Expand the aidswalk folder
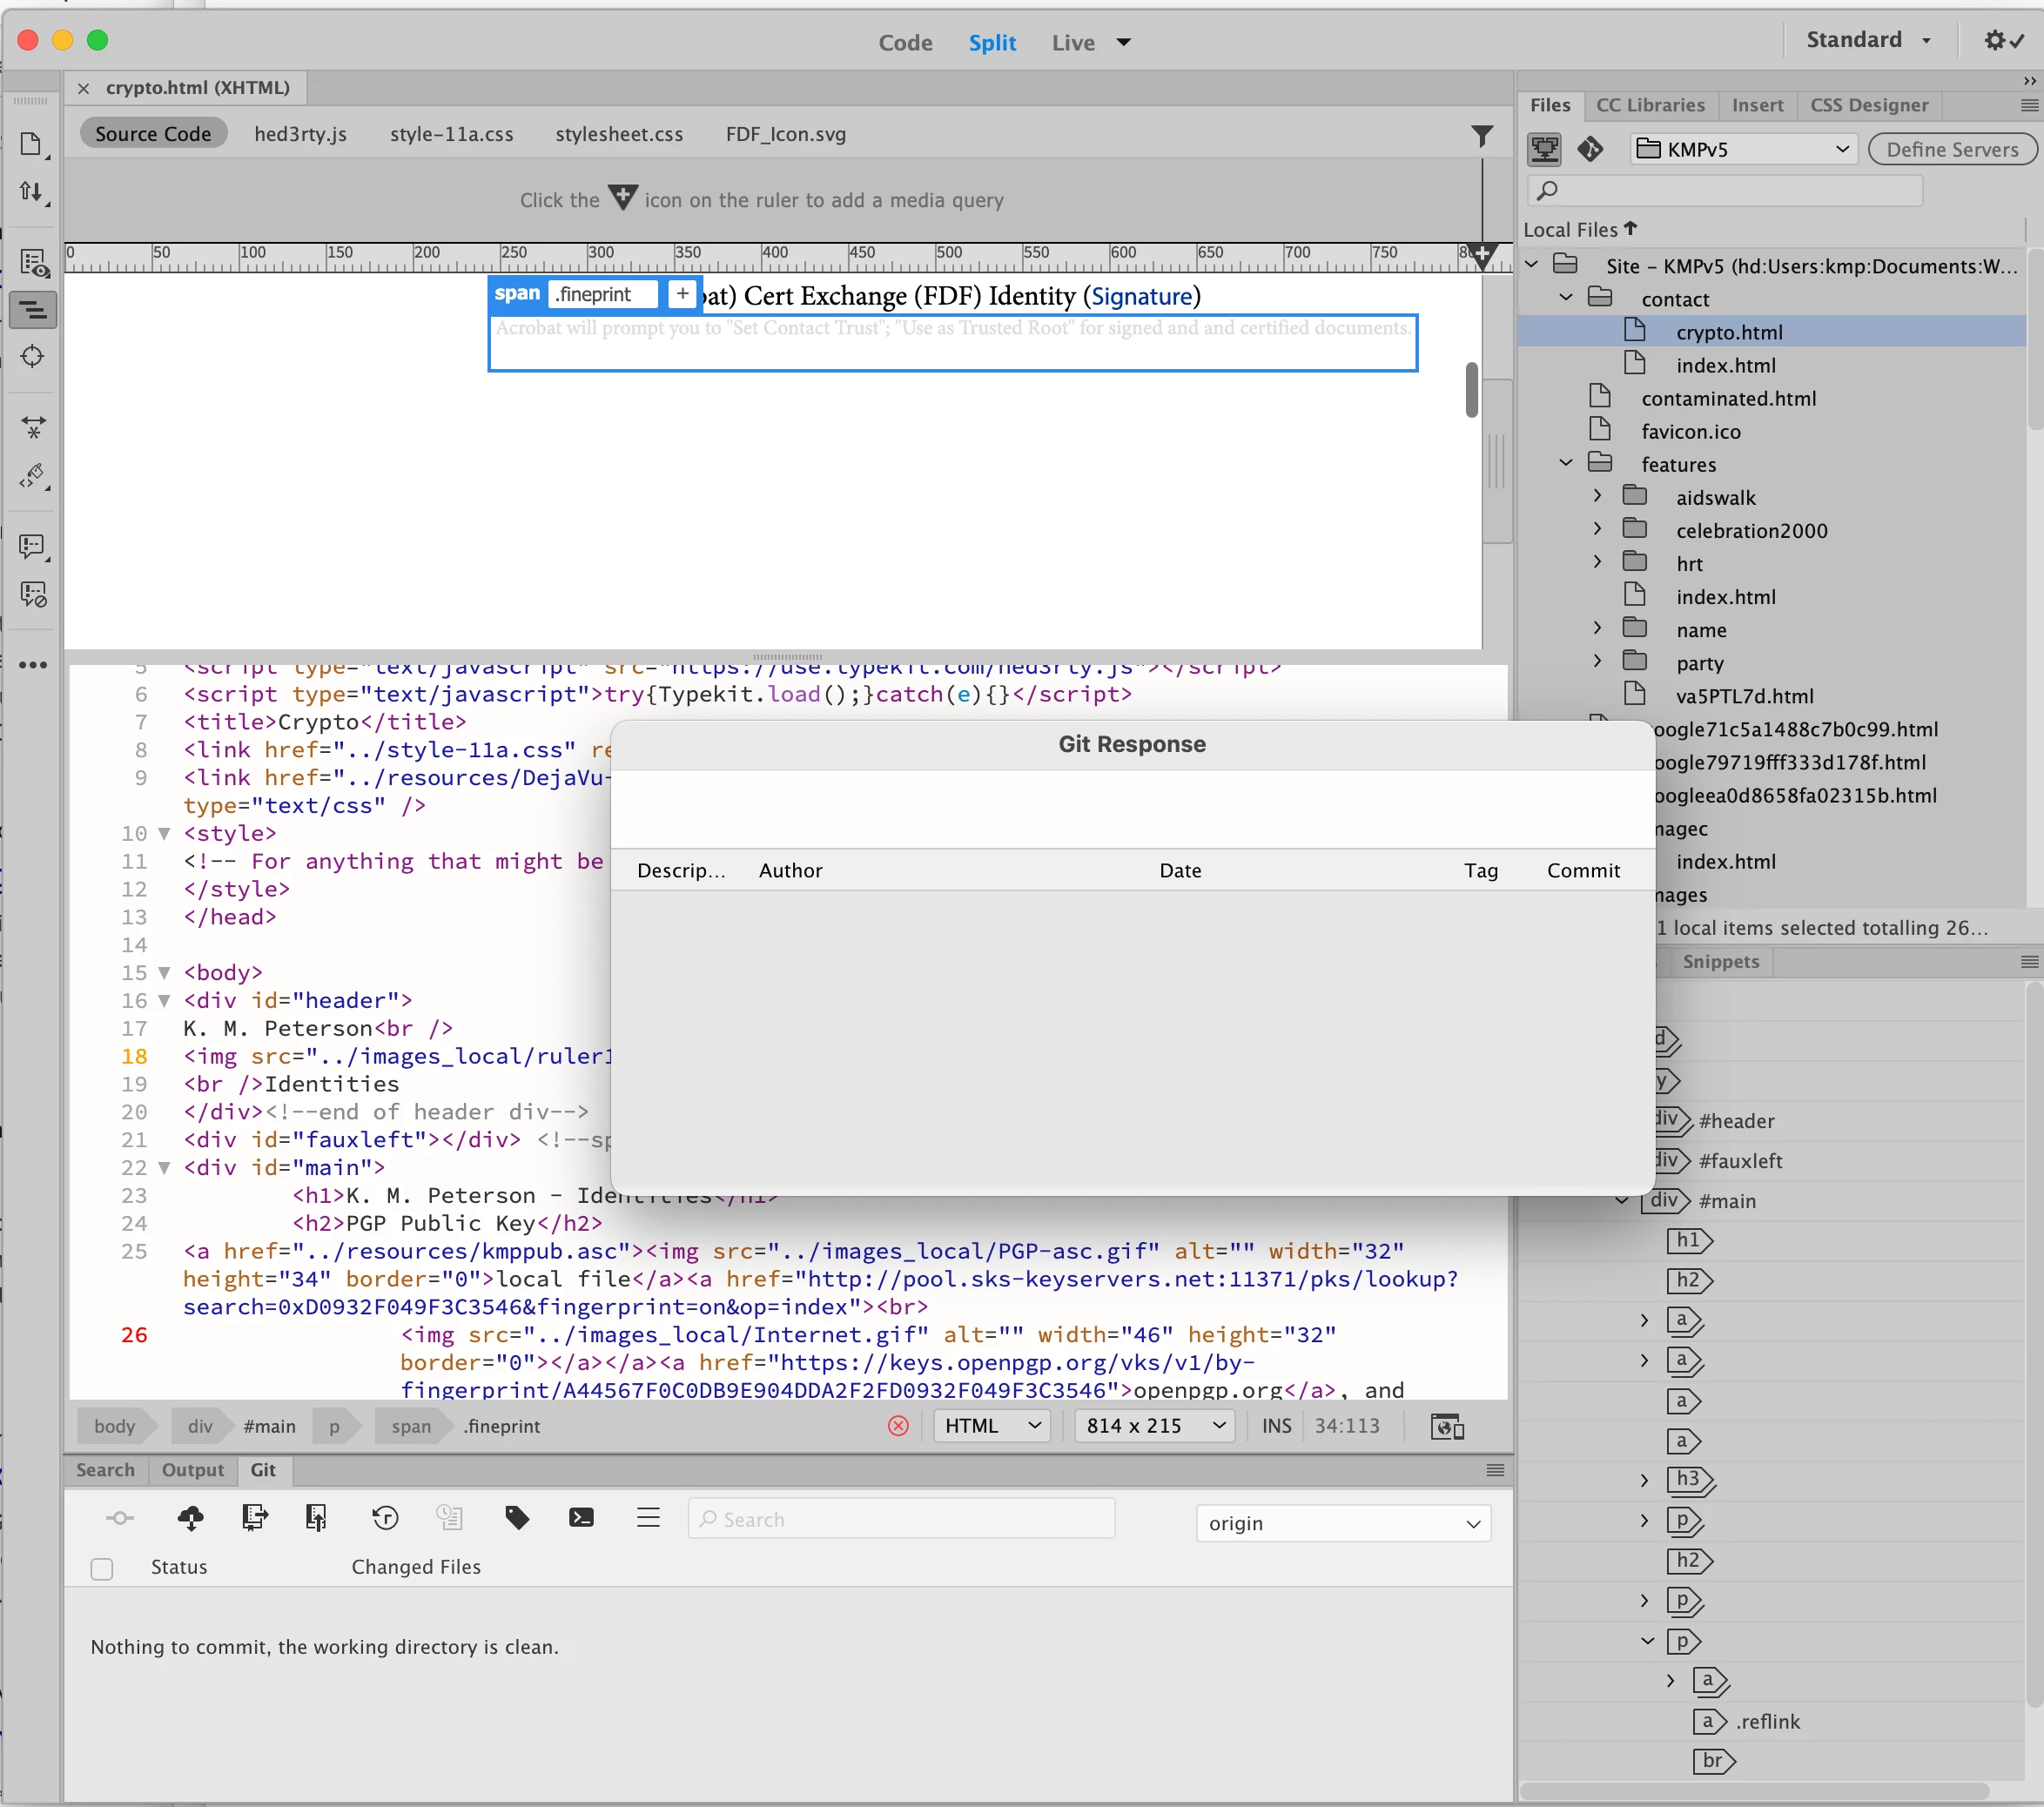2044x1807 pixels. tap(1597, 497)
